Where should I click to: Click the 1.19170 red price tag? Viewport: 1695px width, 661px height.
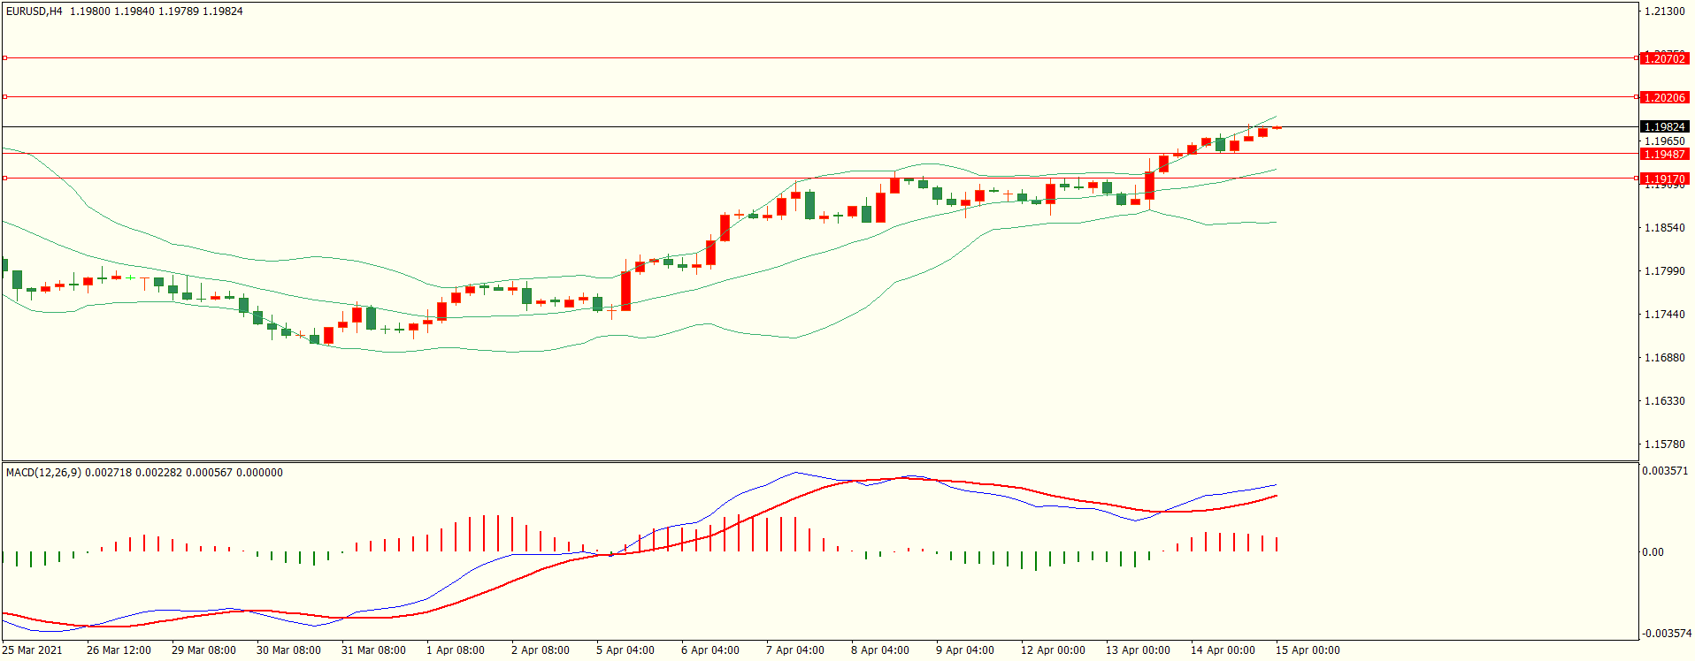[x=1664, y=179]
